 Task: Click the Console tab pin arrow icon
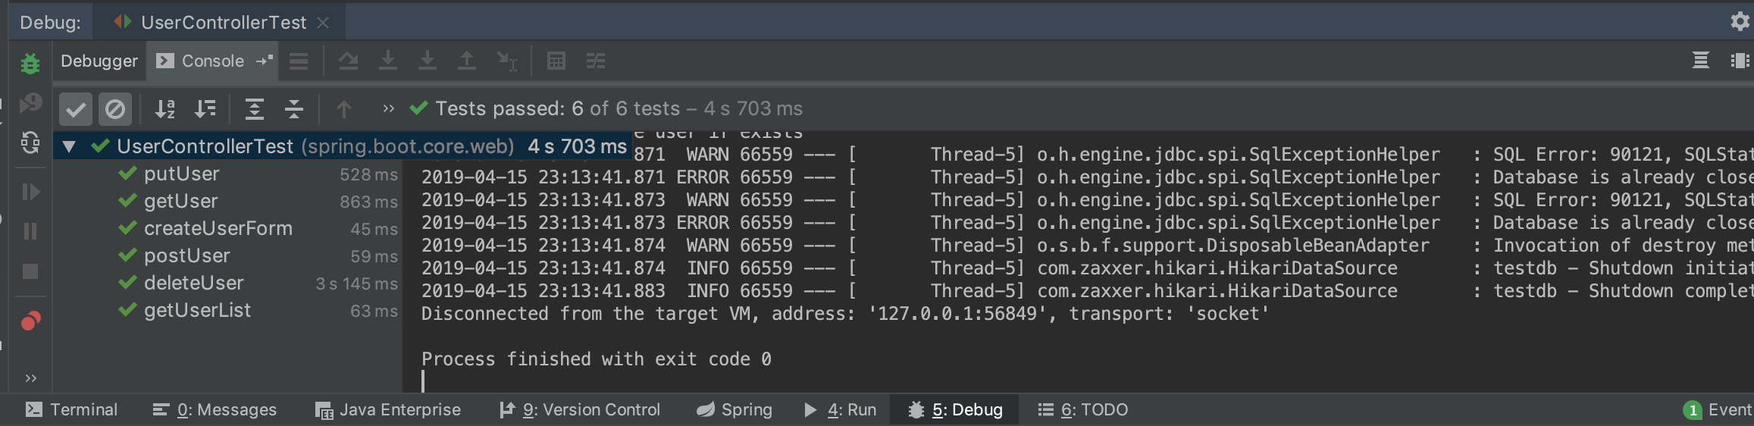265,61
